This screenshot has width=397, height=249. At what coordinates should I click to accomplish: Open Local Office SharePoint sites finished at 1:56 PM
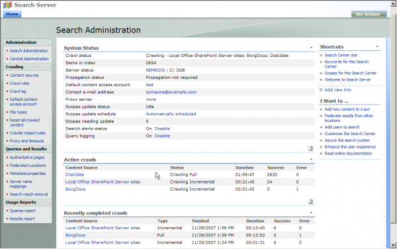(x=103, y=228)
